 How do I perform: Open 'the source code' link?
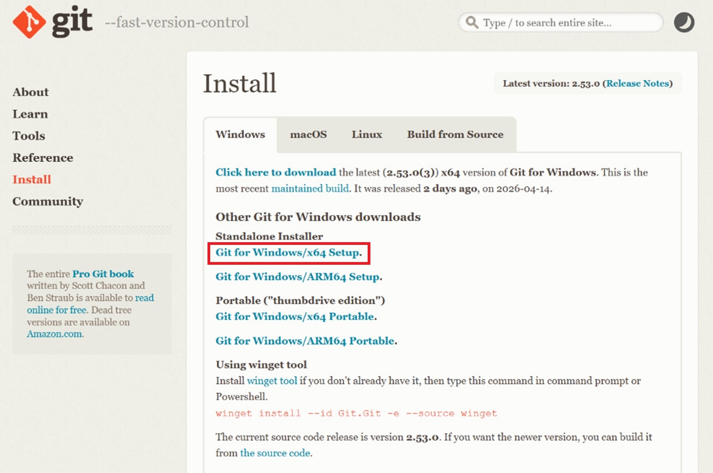pyautogui.click(x=275, y=453)
